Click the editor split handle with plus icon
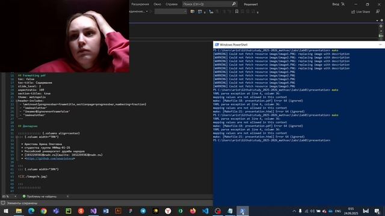 (381, 26)
